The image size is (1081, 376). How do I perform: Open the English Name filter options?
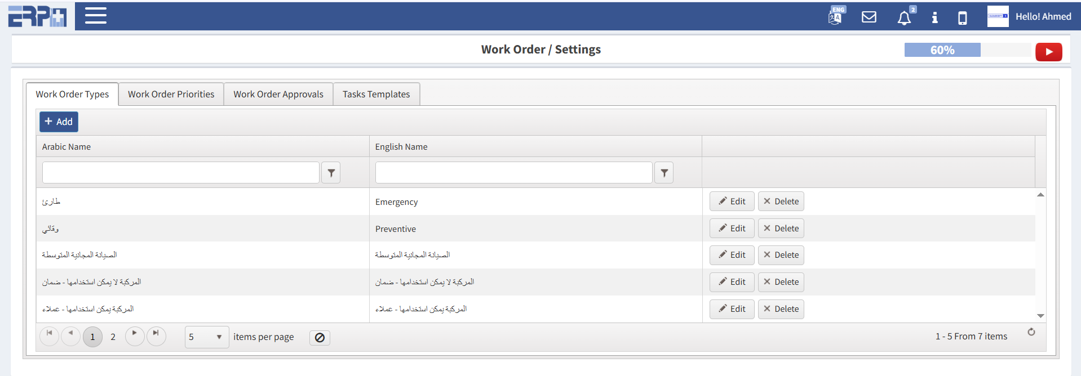click(x=664, y=173)
